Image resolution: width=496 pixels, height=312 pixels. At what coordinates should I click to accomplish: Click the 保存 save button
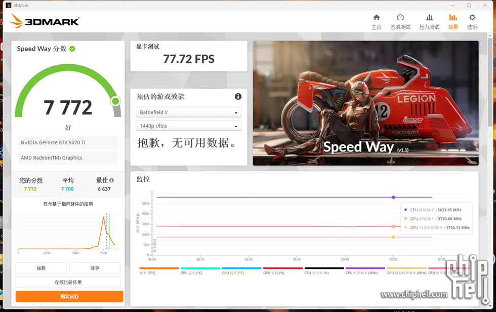(95, 268)
